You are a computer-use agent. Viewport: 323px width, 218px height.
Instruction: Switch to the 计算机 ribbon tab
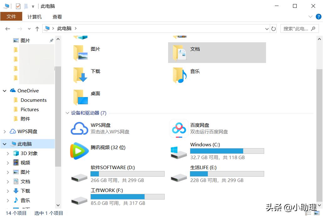pos(34,17)
